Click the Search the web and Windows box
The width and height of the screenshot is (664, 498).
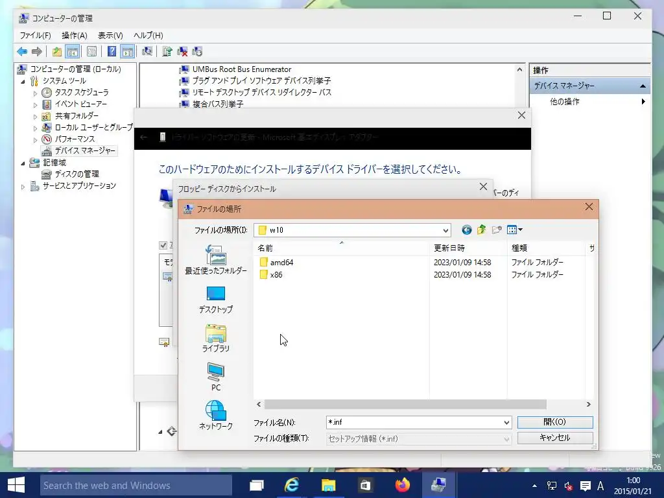(136, 485)
